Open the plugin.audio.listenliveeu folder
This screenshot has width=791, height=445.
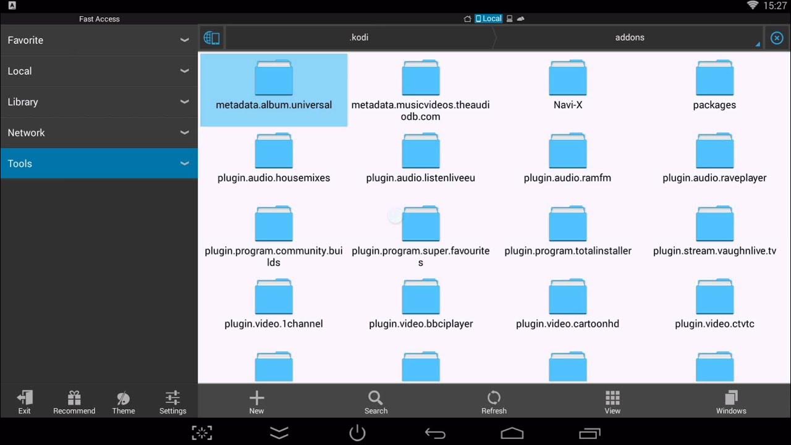(421, 158)
